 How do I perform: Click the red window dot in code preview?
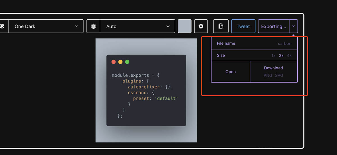click(x=114, y=62)
